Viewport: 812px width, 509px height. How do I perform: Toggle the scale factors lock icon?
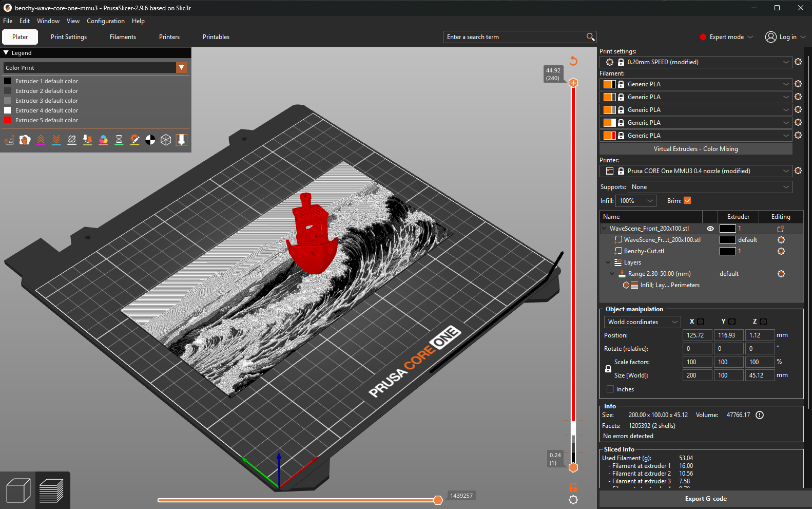point(608,369)
